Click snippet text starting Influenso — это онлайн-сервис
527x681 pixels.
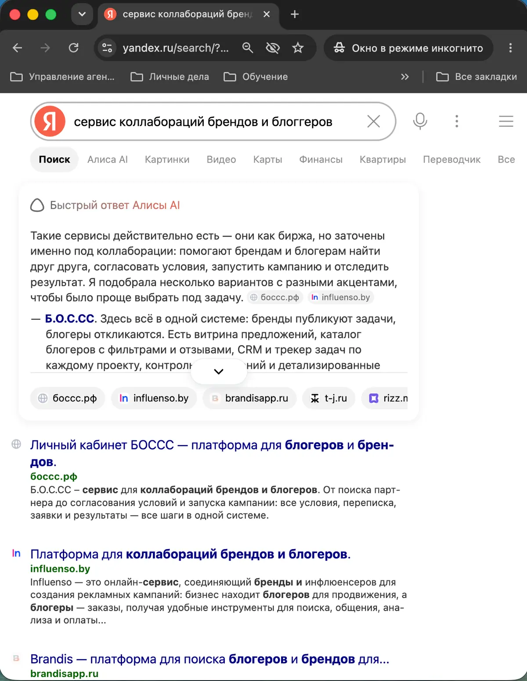click(218, 601)
